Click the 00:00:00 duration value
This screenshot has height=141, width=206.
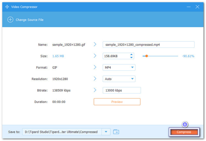pos(59,102)
